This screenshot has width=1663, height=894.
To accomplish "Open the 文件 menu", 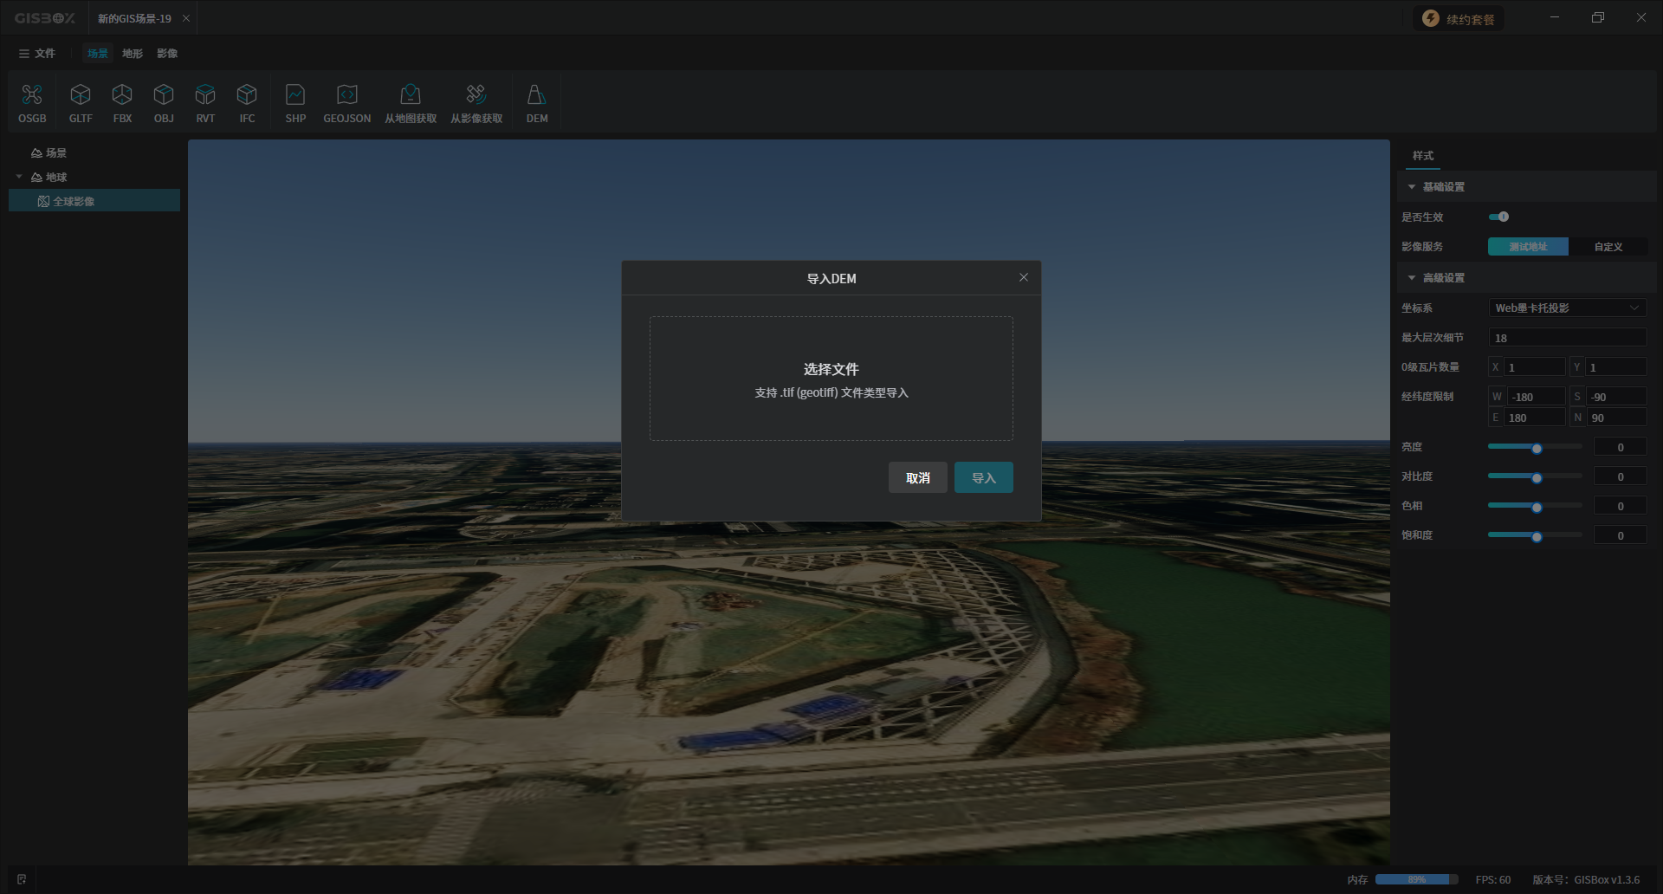I will (x=36, y=54).
